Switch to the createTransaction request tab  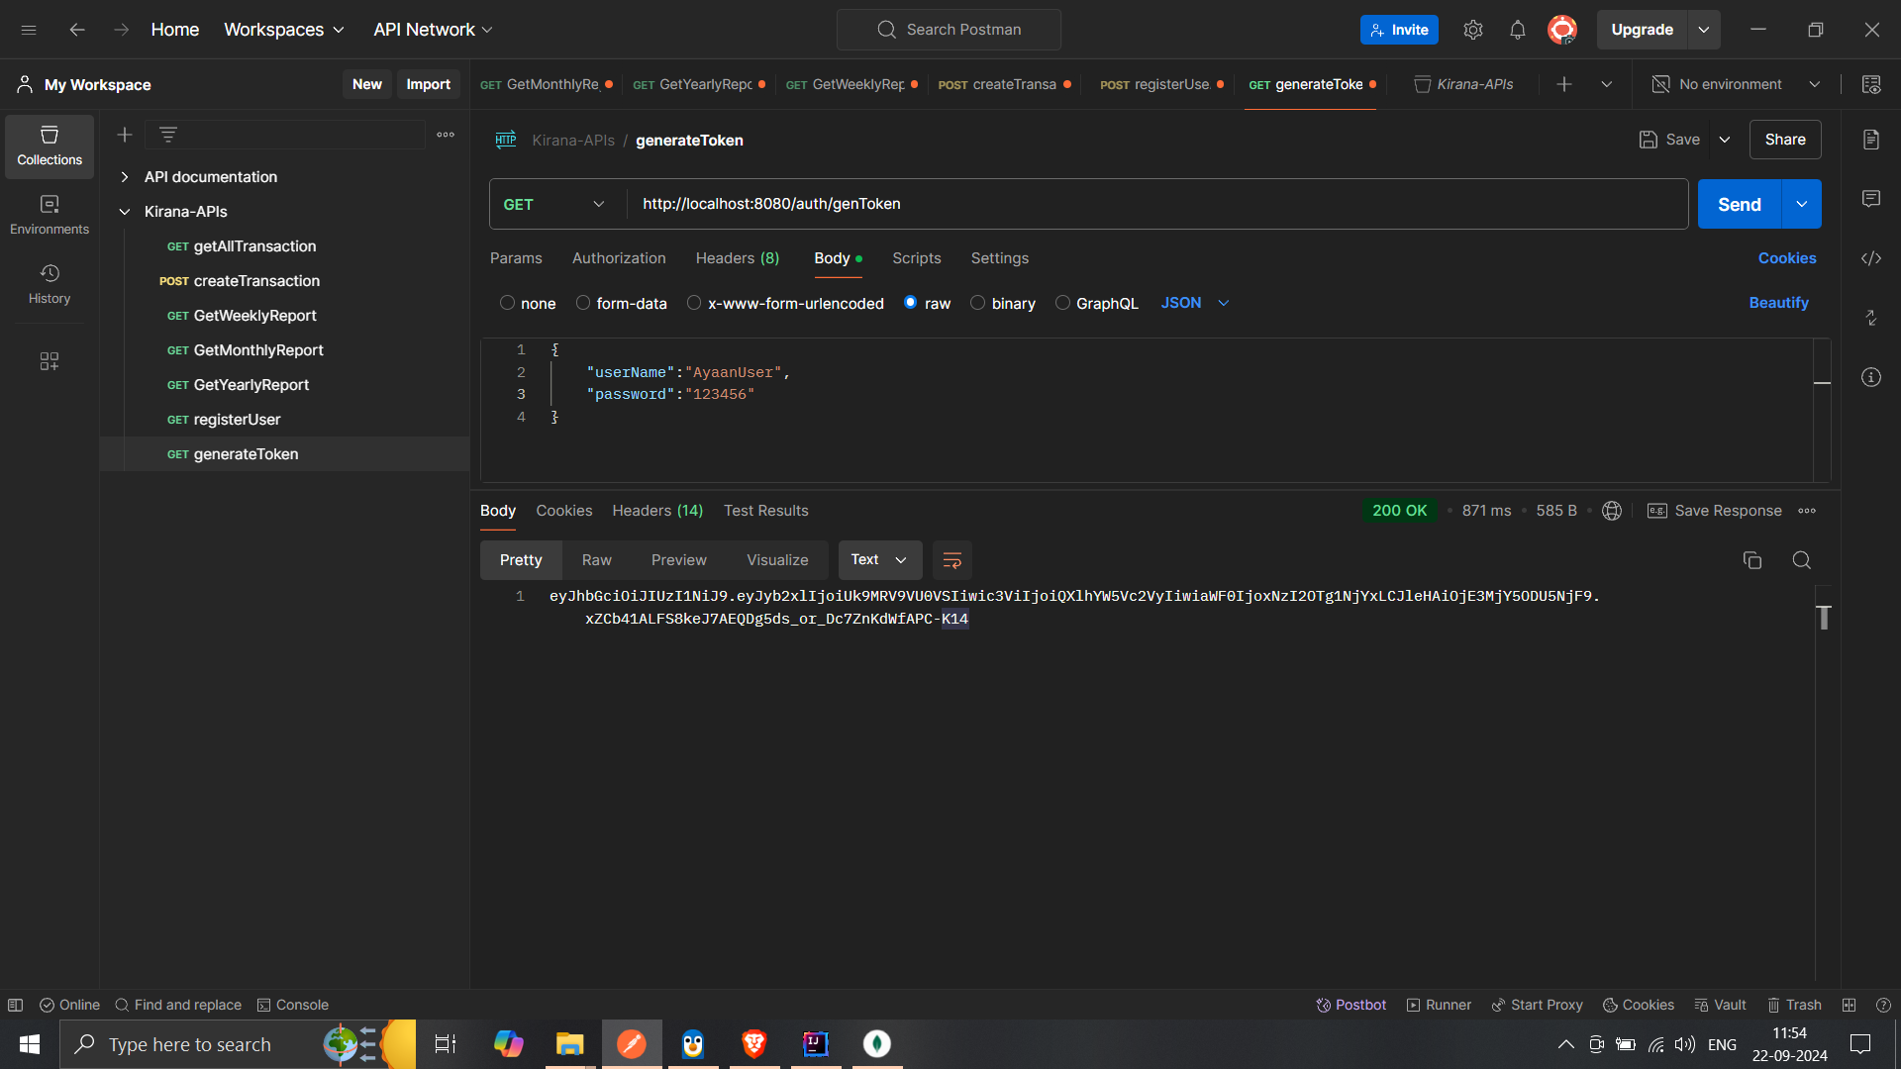(x=1004, y=84)
